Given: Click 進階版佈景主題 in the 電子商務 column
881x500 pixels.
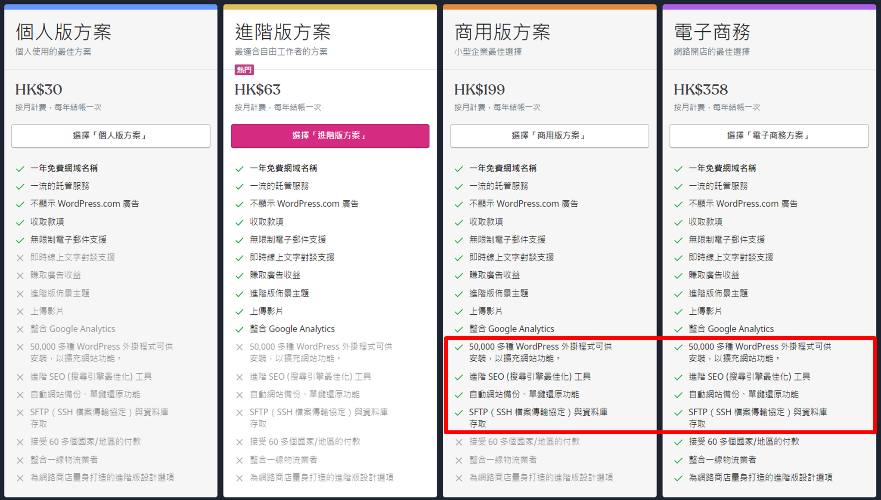Looking at the screenshot, I should [x=718, y=293].
